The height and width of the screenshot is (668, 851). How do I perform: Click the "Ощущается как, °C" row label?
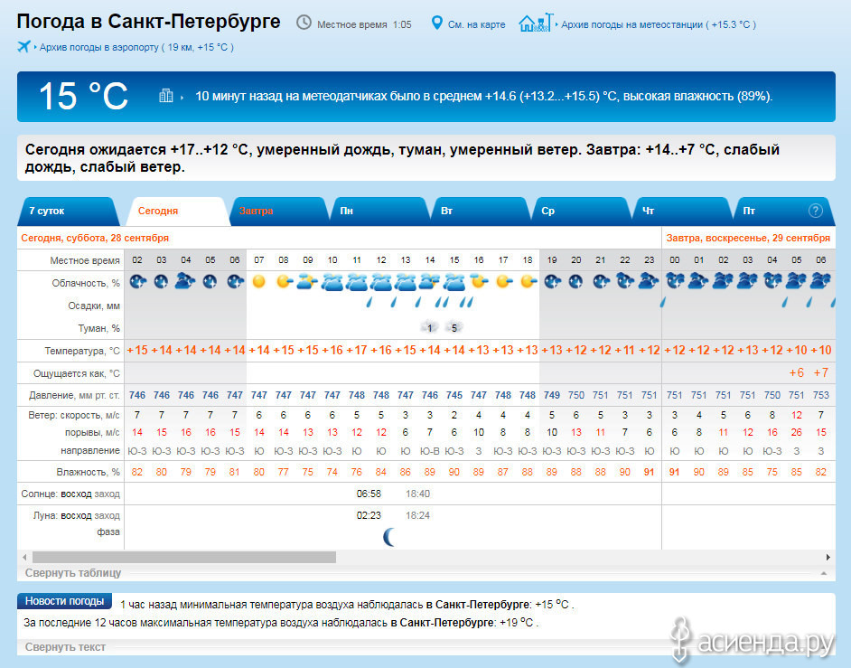77,373
